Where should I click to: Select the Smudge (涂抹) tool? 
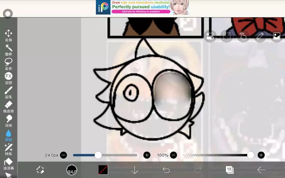click(x=8, y=120)
